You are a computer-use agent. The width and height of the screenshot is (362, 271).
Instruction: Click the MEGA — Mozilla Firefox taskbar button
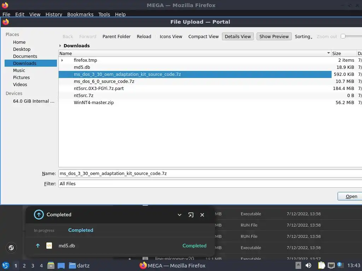172,265
